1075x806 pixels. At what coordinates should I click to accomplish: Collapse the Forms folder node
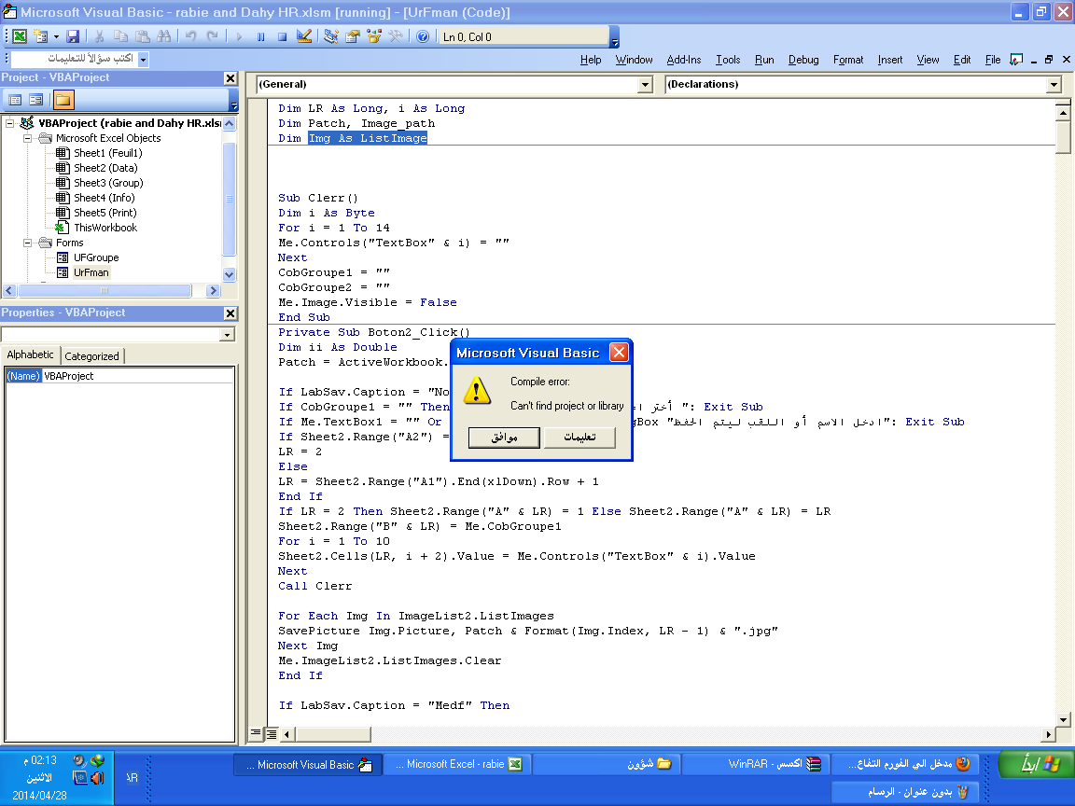coord(27,243)
